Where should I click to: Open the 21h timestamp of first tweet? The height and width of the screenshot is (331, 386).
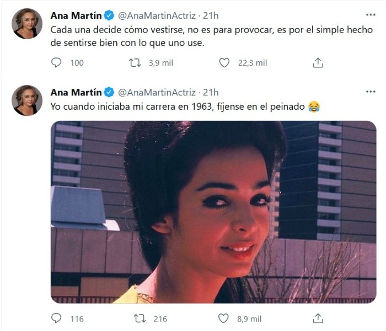pos(211,15)
